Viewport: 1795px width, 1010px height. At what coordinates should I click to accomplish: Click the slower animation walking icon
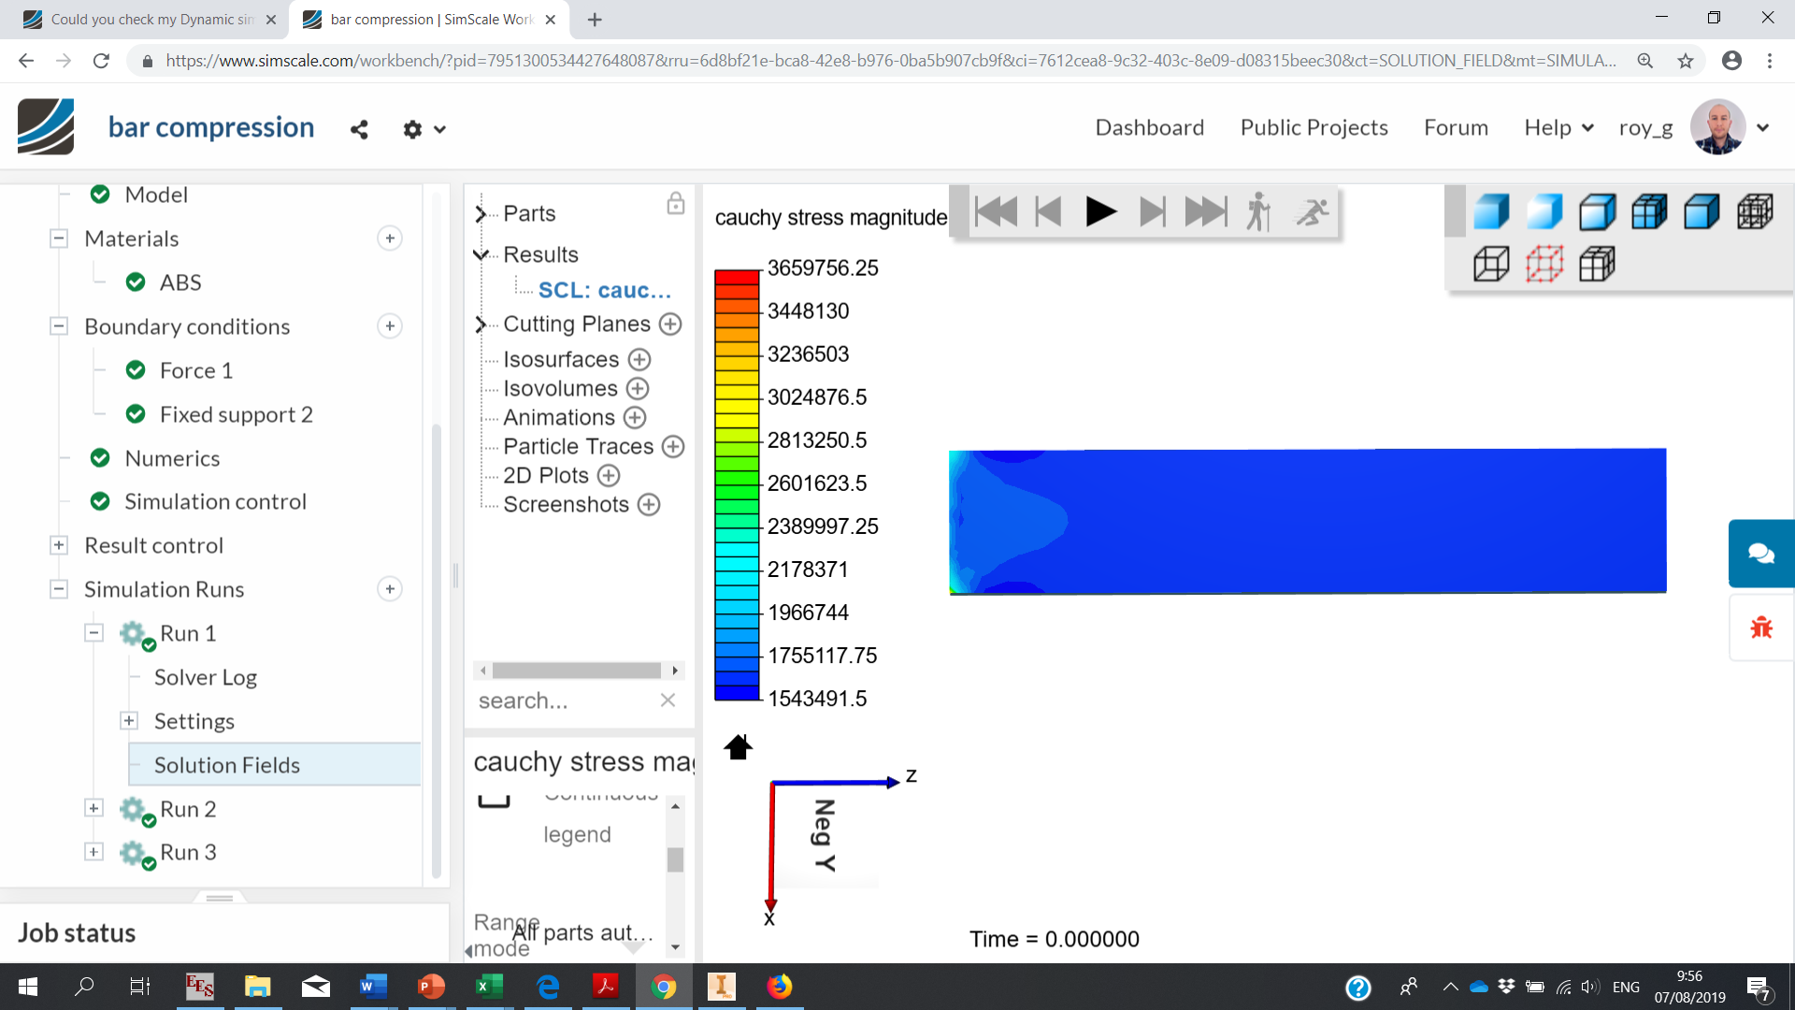[1258, 212]
